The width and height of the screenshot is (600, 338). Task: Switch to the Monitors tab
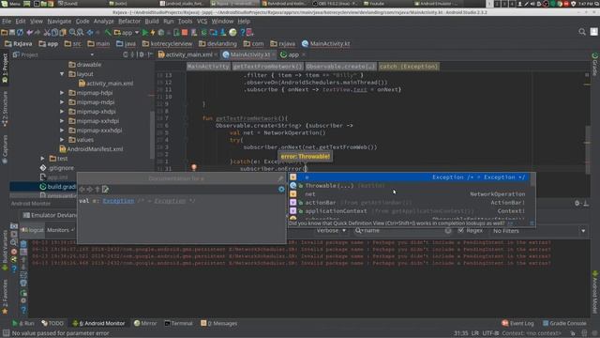[x=58, y=230]
